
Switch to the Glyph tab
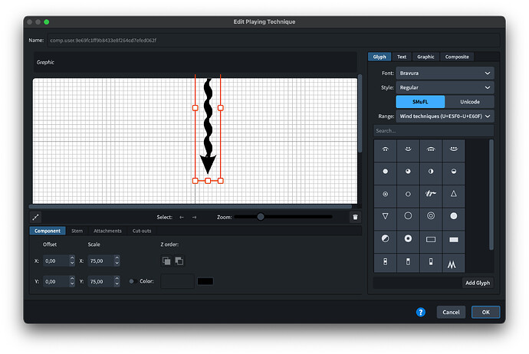point(379,57)
